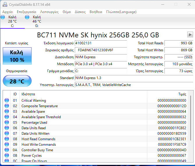Click the status orb in row ID 04
Screen dimensions: 195x166
7,117
